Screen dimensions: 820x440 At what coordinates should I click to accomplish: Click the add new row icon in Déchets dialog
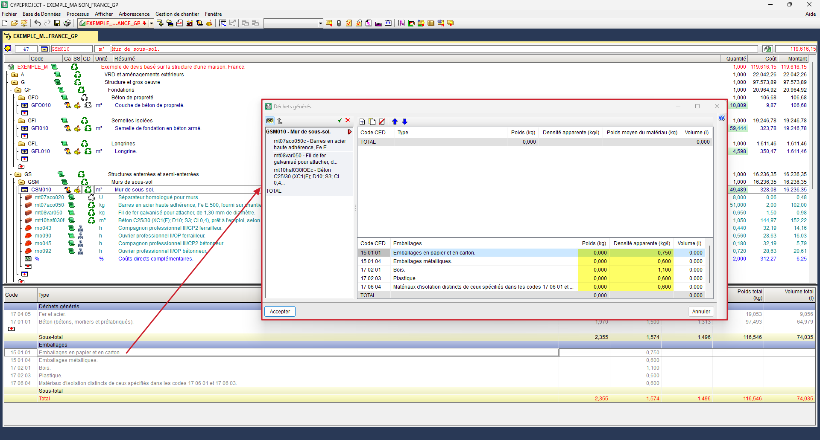pos(362,122)
